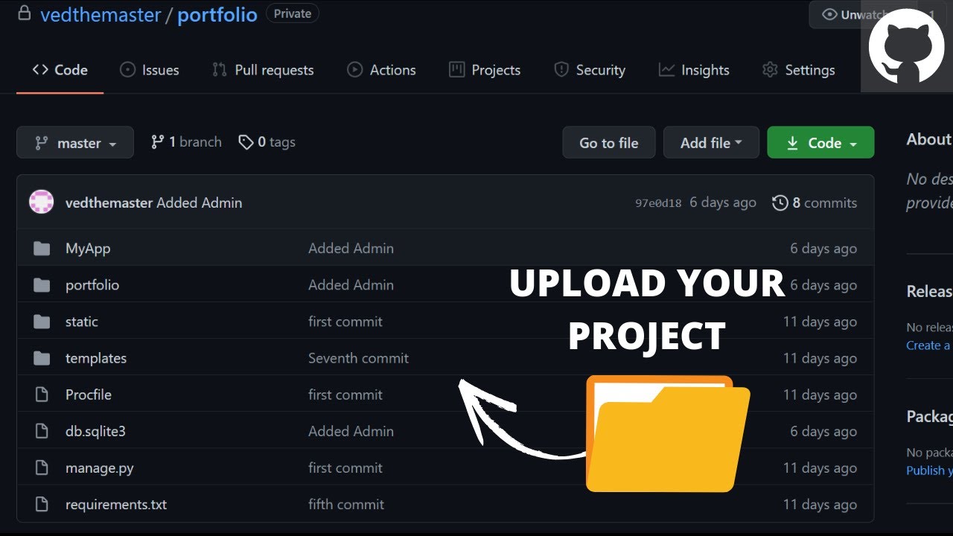953x536 pixels.
Task: Go to the Pull requests tab
Action: click(263, 70)
